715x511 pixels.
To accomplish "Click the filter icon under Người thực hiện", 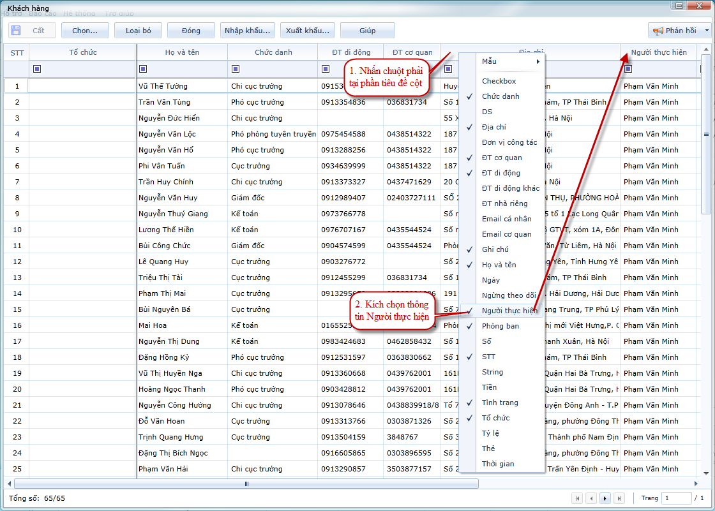I will click(628, 69).
